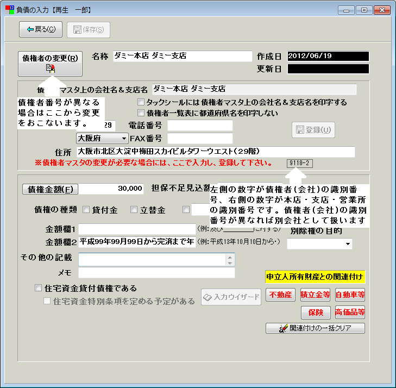Image resolution: width=396 pixels, height=388 pixels.
Task: Open the 入力ウイザード input wizard
Action: [x=231, y=297]
